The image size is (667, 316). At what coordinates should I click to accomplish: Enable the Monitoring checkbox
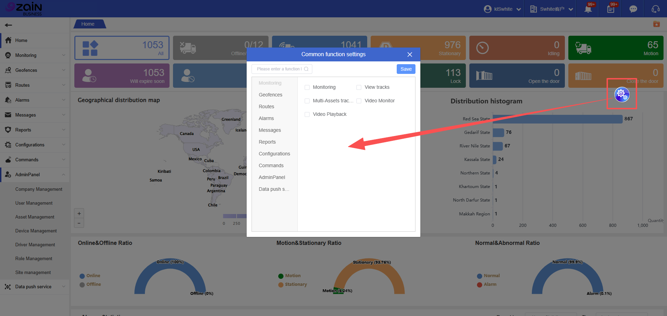point(307,87)
